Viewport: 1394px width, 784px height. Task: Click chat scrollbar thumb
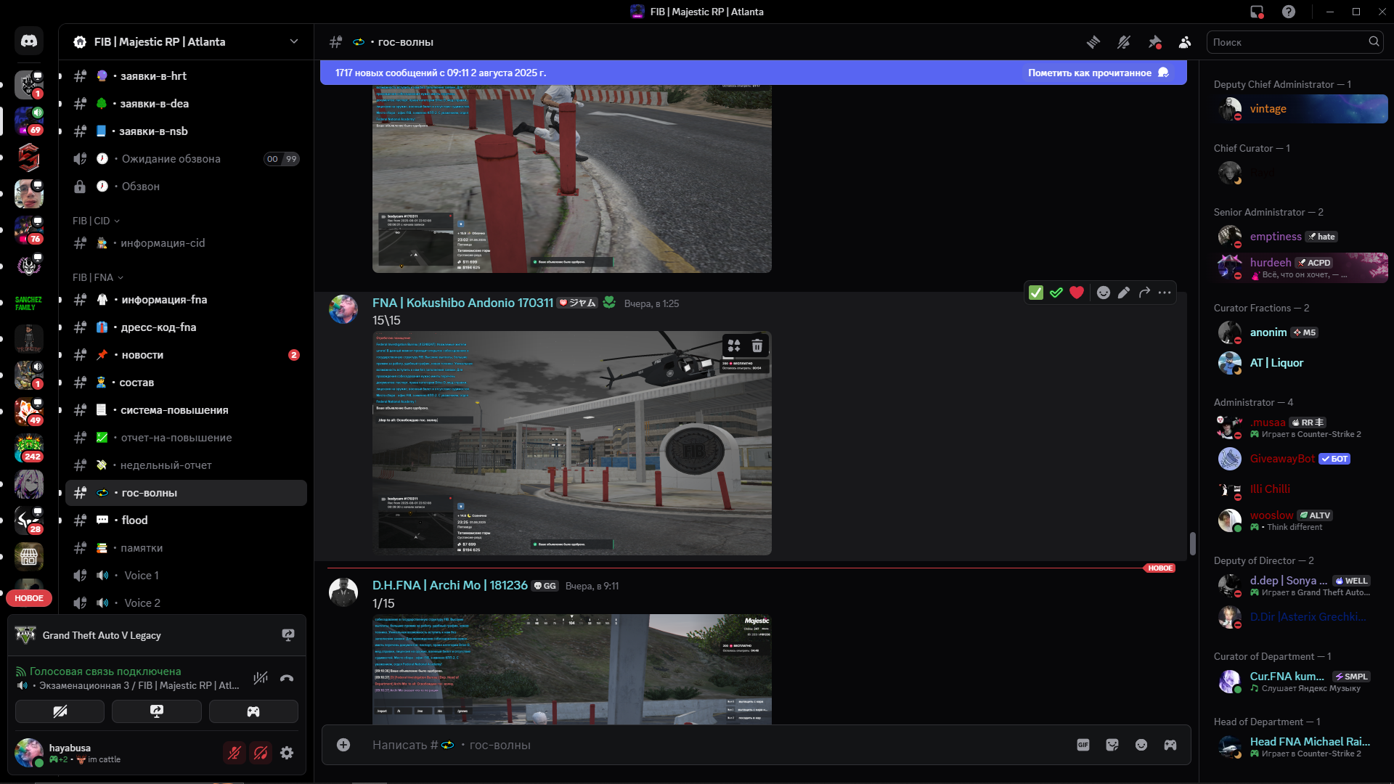pos(1192,544)
